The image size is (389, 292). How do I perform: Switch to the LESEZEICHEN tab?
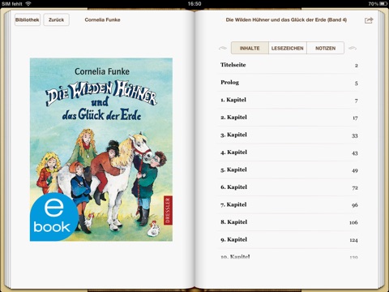pos(288,48)
